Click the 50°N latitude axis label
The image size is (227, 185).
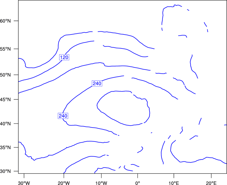coord(5,75)
